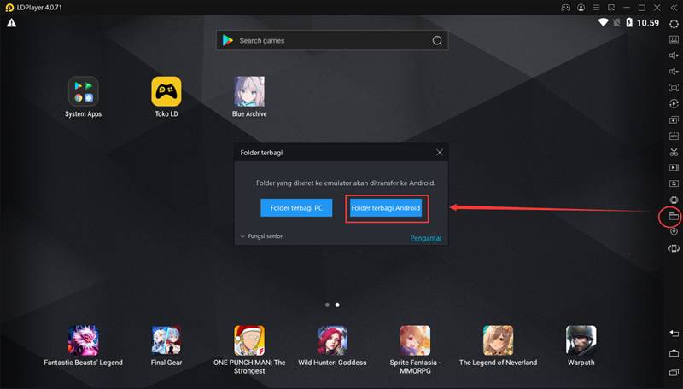Viewport: 683px width, 389px height.
Task: Click the install APK icon
Action: point(674,136)
